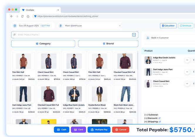
Task: Click the plus icon in product search bar
Action: click(x=134, y=35)
